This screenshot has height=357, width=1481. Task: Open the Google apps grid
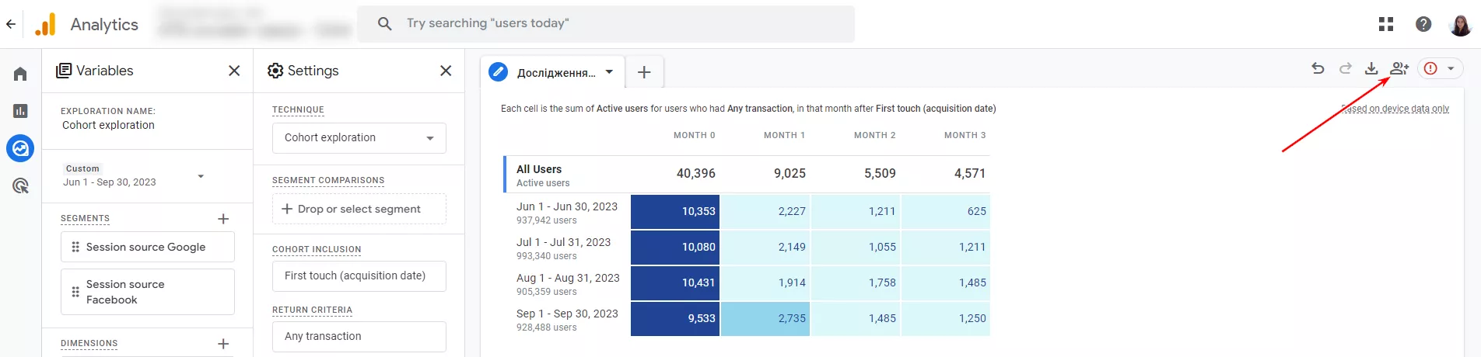(x=1386, y=24)
